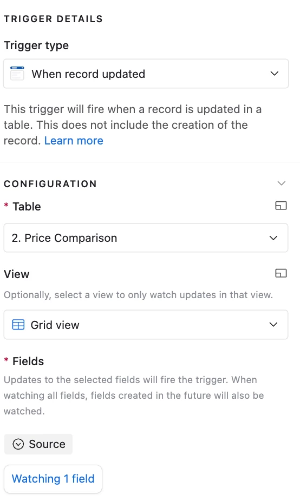Open the Trigger type dropdown
Screen dimensions: 300x501
tap(146, 74)
